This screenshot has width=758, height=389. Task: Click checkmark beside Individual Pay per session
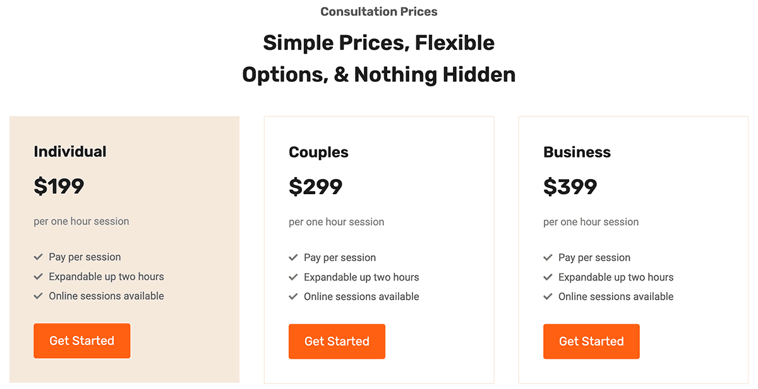click(x=38, y=257)
